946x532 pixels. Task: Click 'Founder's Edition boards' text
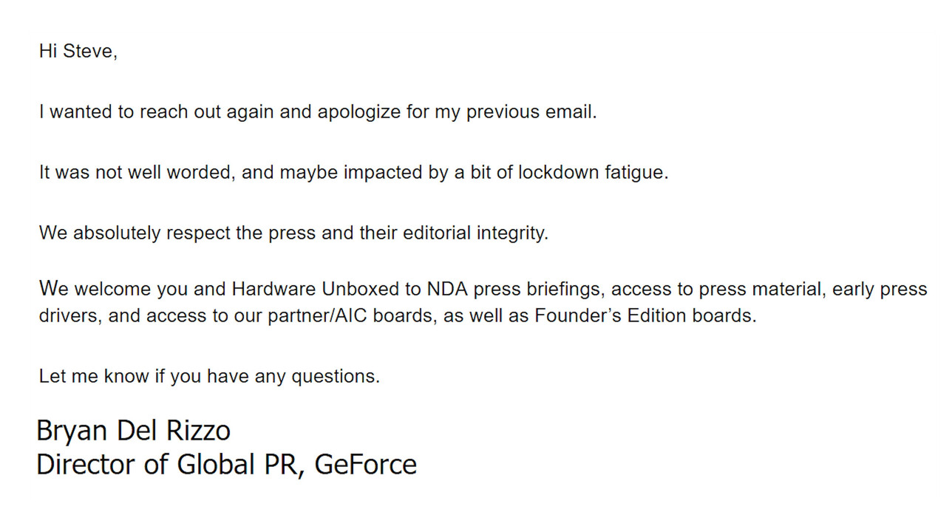[644, 316]
